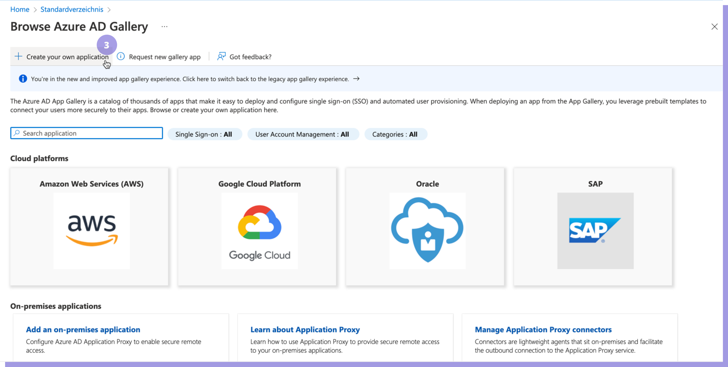Image resolution: width=728 pixels, height=367 pixels.
Task: Click the feedback person icon
Action: (x=221, y=56)
